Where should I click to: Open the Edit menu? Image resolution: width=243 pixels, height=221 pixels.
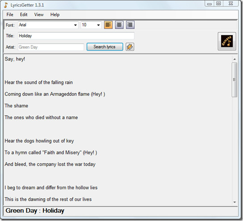(x=24, y=15)
